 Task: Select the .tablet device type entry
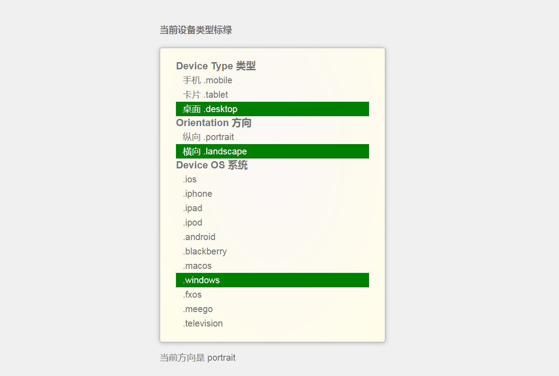205,95
